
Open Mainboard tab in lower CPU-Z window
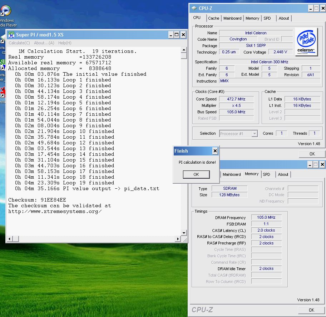click(x=232, y=174)
